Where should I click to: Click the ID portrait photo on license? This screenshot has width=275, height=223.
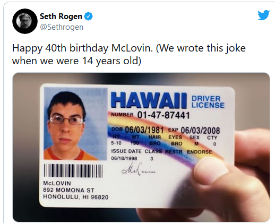[x=76, y=124]
